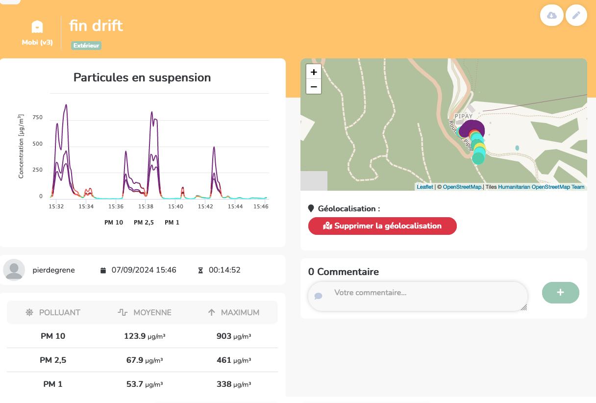Click the pencil edit icon
The height and width of the screenshot is (403, 596).
tap(576, 16)
